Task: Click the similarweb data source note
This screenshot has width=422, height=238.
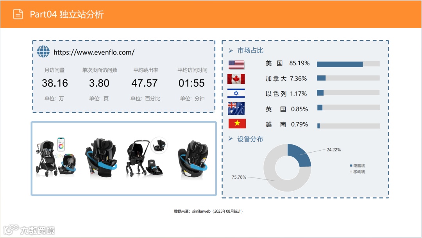Action: coord(208,211)
